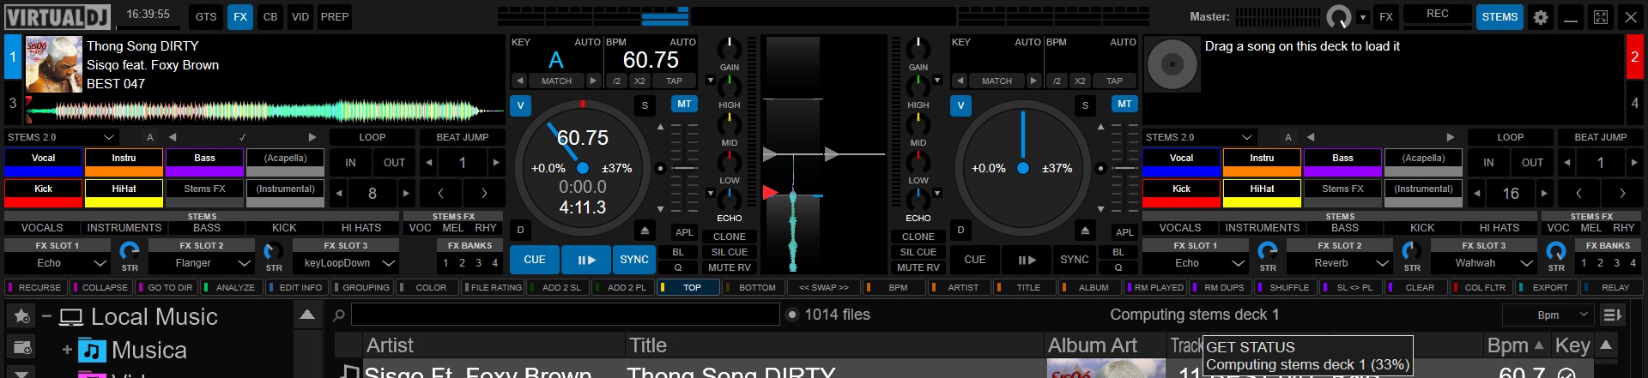Image resolution: width=1648 pixels, height=378 pixels.
Task: Toggle the Kick stem pad on deck 1
Action: coord(43,193)
